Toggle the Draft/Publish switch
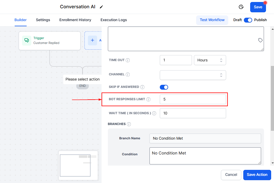Viewport: 274px width, 183px height. 248,20
